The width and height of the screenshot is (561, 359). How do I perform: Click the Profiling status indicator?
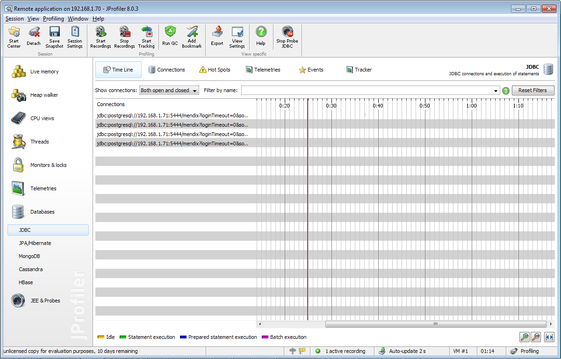point(525,351)
